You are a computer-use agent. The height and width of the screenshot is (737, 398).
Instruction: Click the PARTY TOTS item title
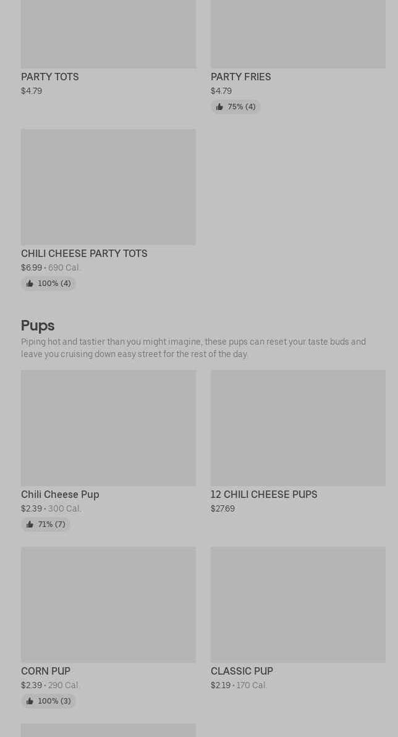50,77
